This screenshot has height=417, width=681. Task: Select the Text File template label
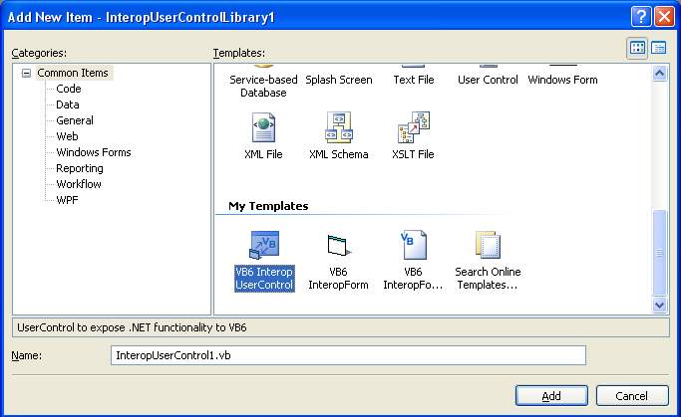[x=414, y=80]
